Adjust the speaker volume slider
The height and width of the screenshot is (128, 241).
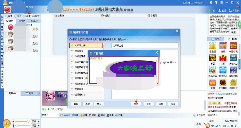(x=22, y=121)
